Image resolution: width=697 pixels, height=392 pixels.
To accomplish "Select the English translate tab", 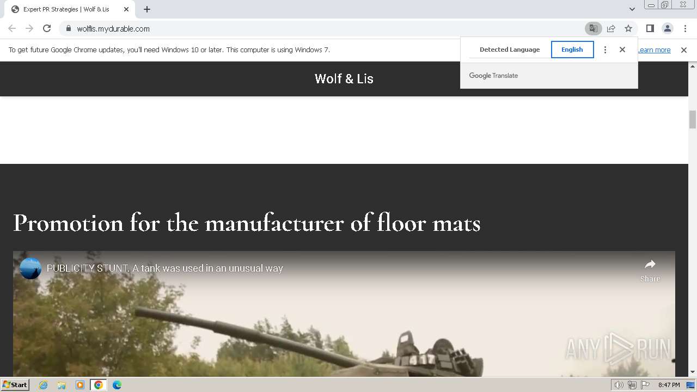I will click(x=572, y=50).
